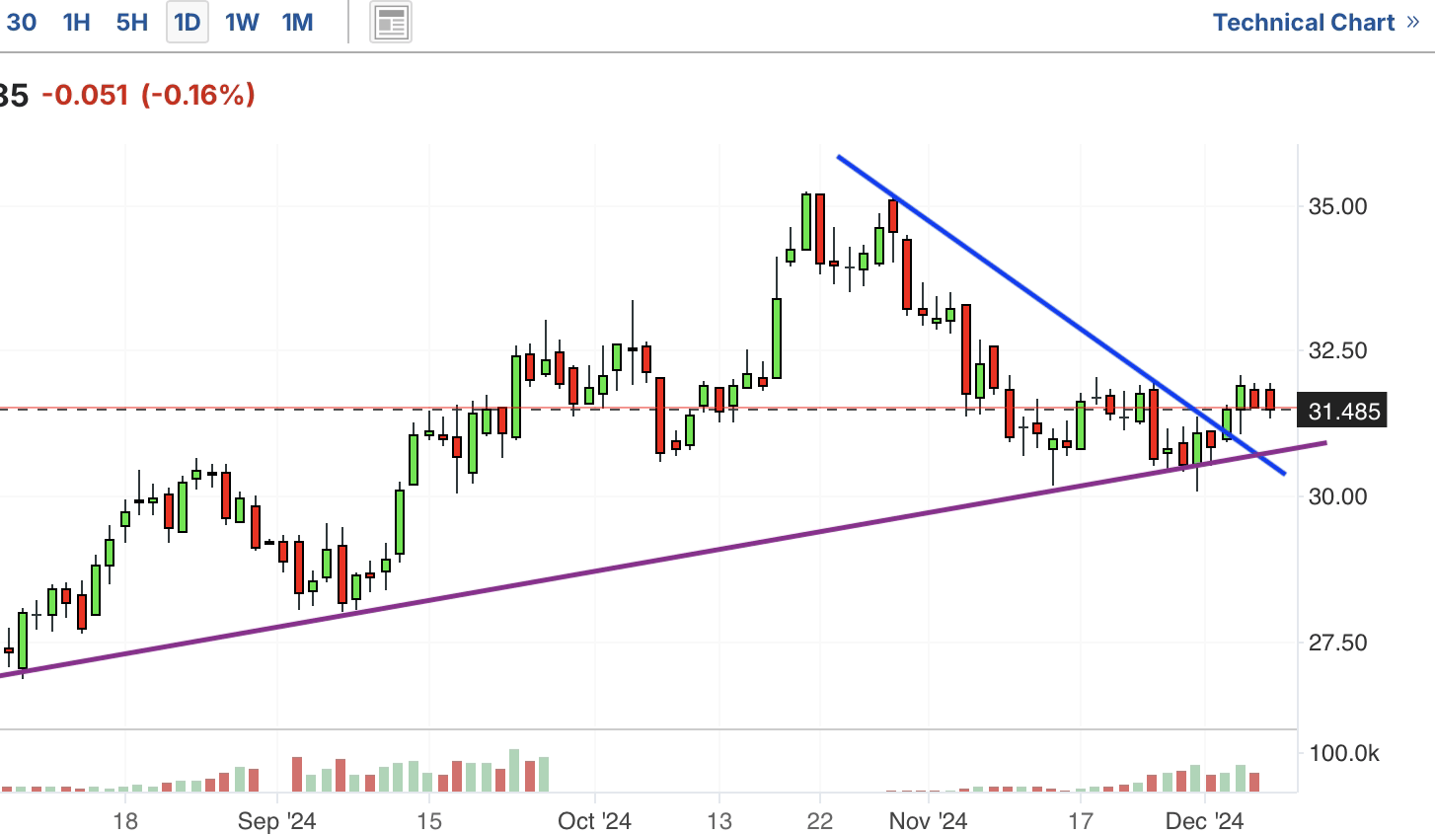The image size is (1435, 835).
Task: Change chart to 1M monthly interval
Action: (297, 22)
